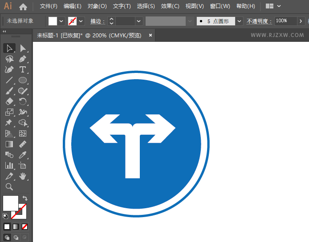
Task: Select the Curvature tool
Action: (x=9, y=69)
